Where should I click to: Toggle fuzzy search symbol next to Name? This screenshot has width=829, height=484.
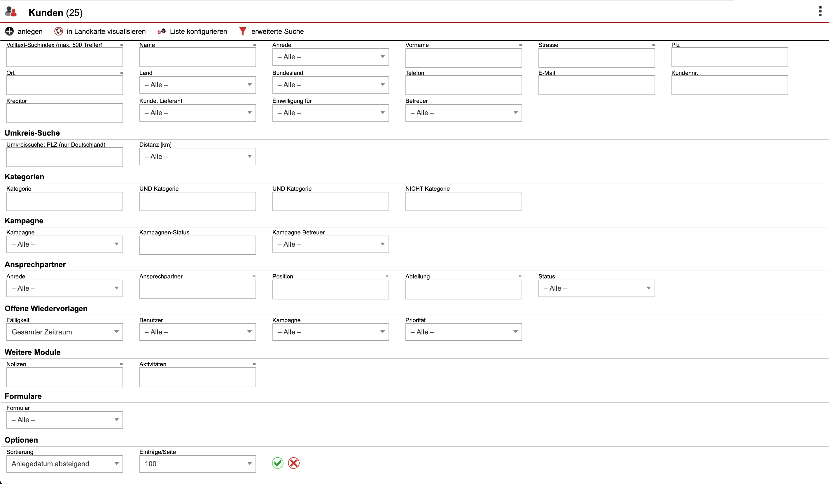(254, 45)
